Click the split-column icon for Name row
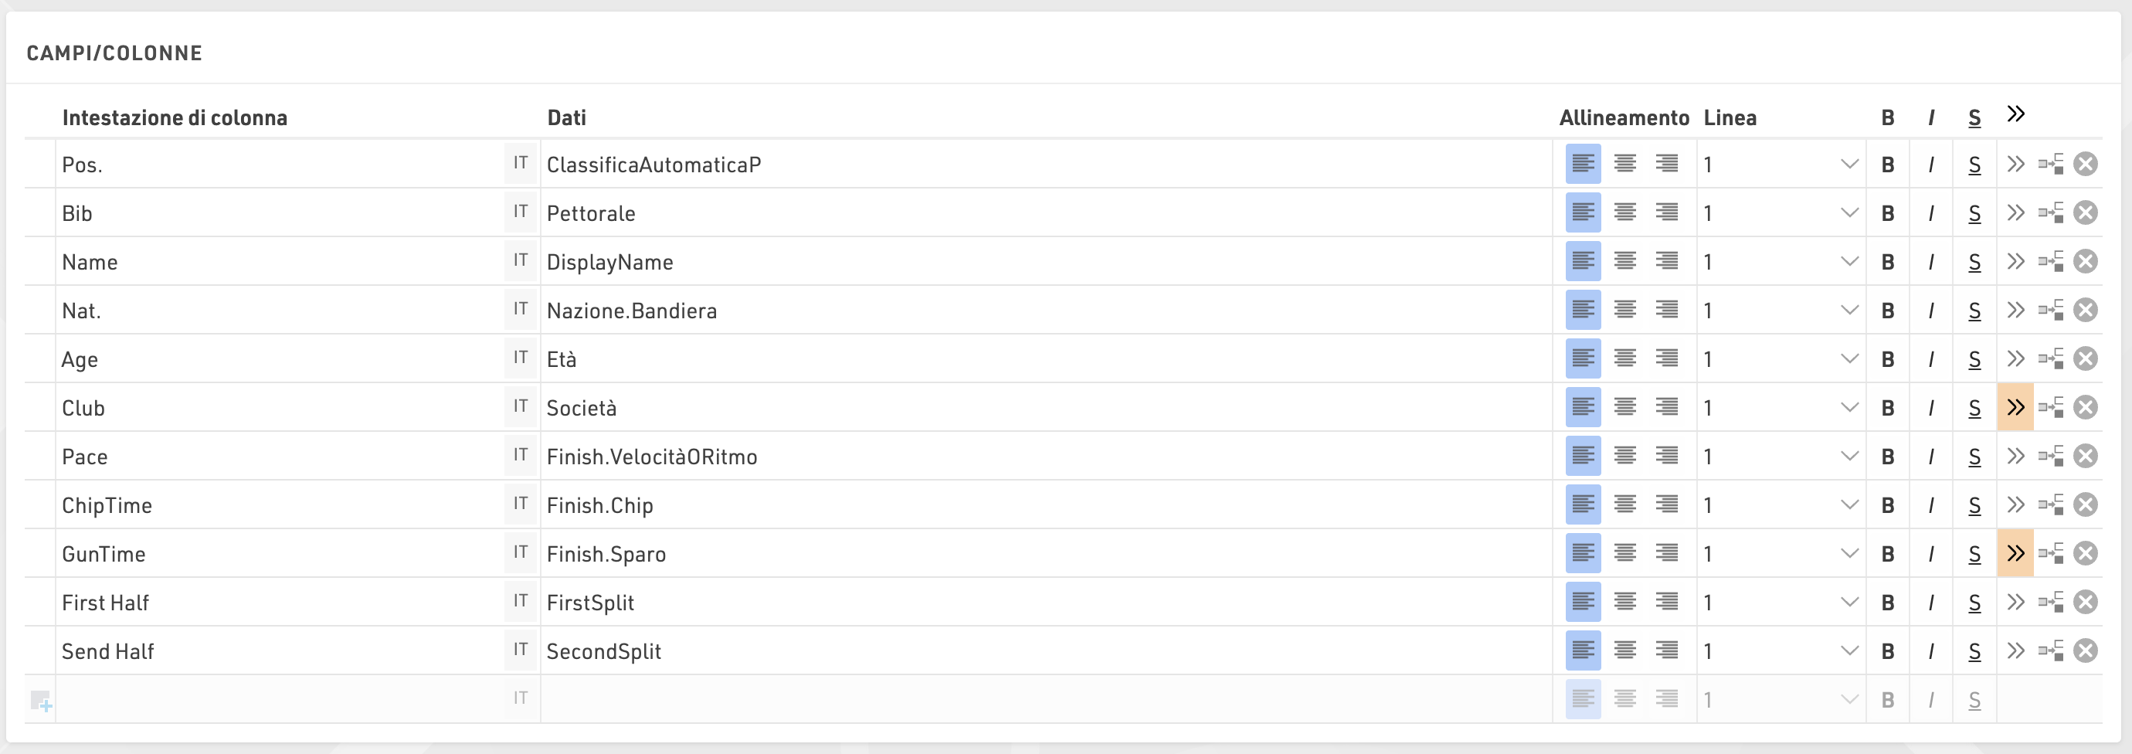Screen dimensions: 2132x754 [2050, 262]
